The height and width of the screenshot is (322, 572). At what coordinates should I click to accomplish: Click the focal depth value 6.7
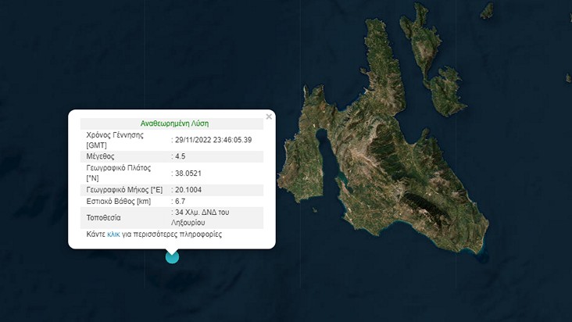(178, 202)
